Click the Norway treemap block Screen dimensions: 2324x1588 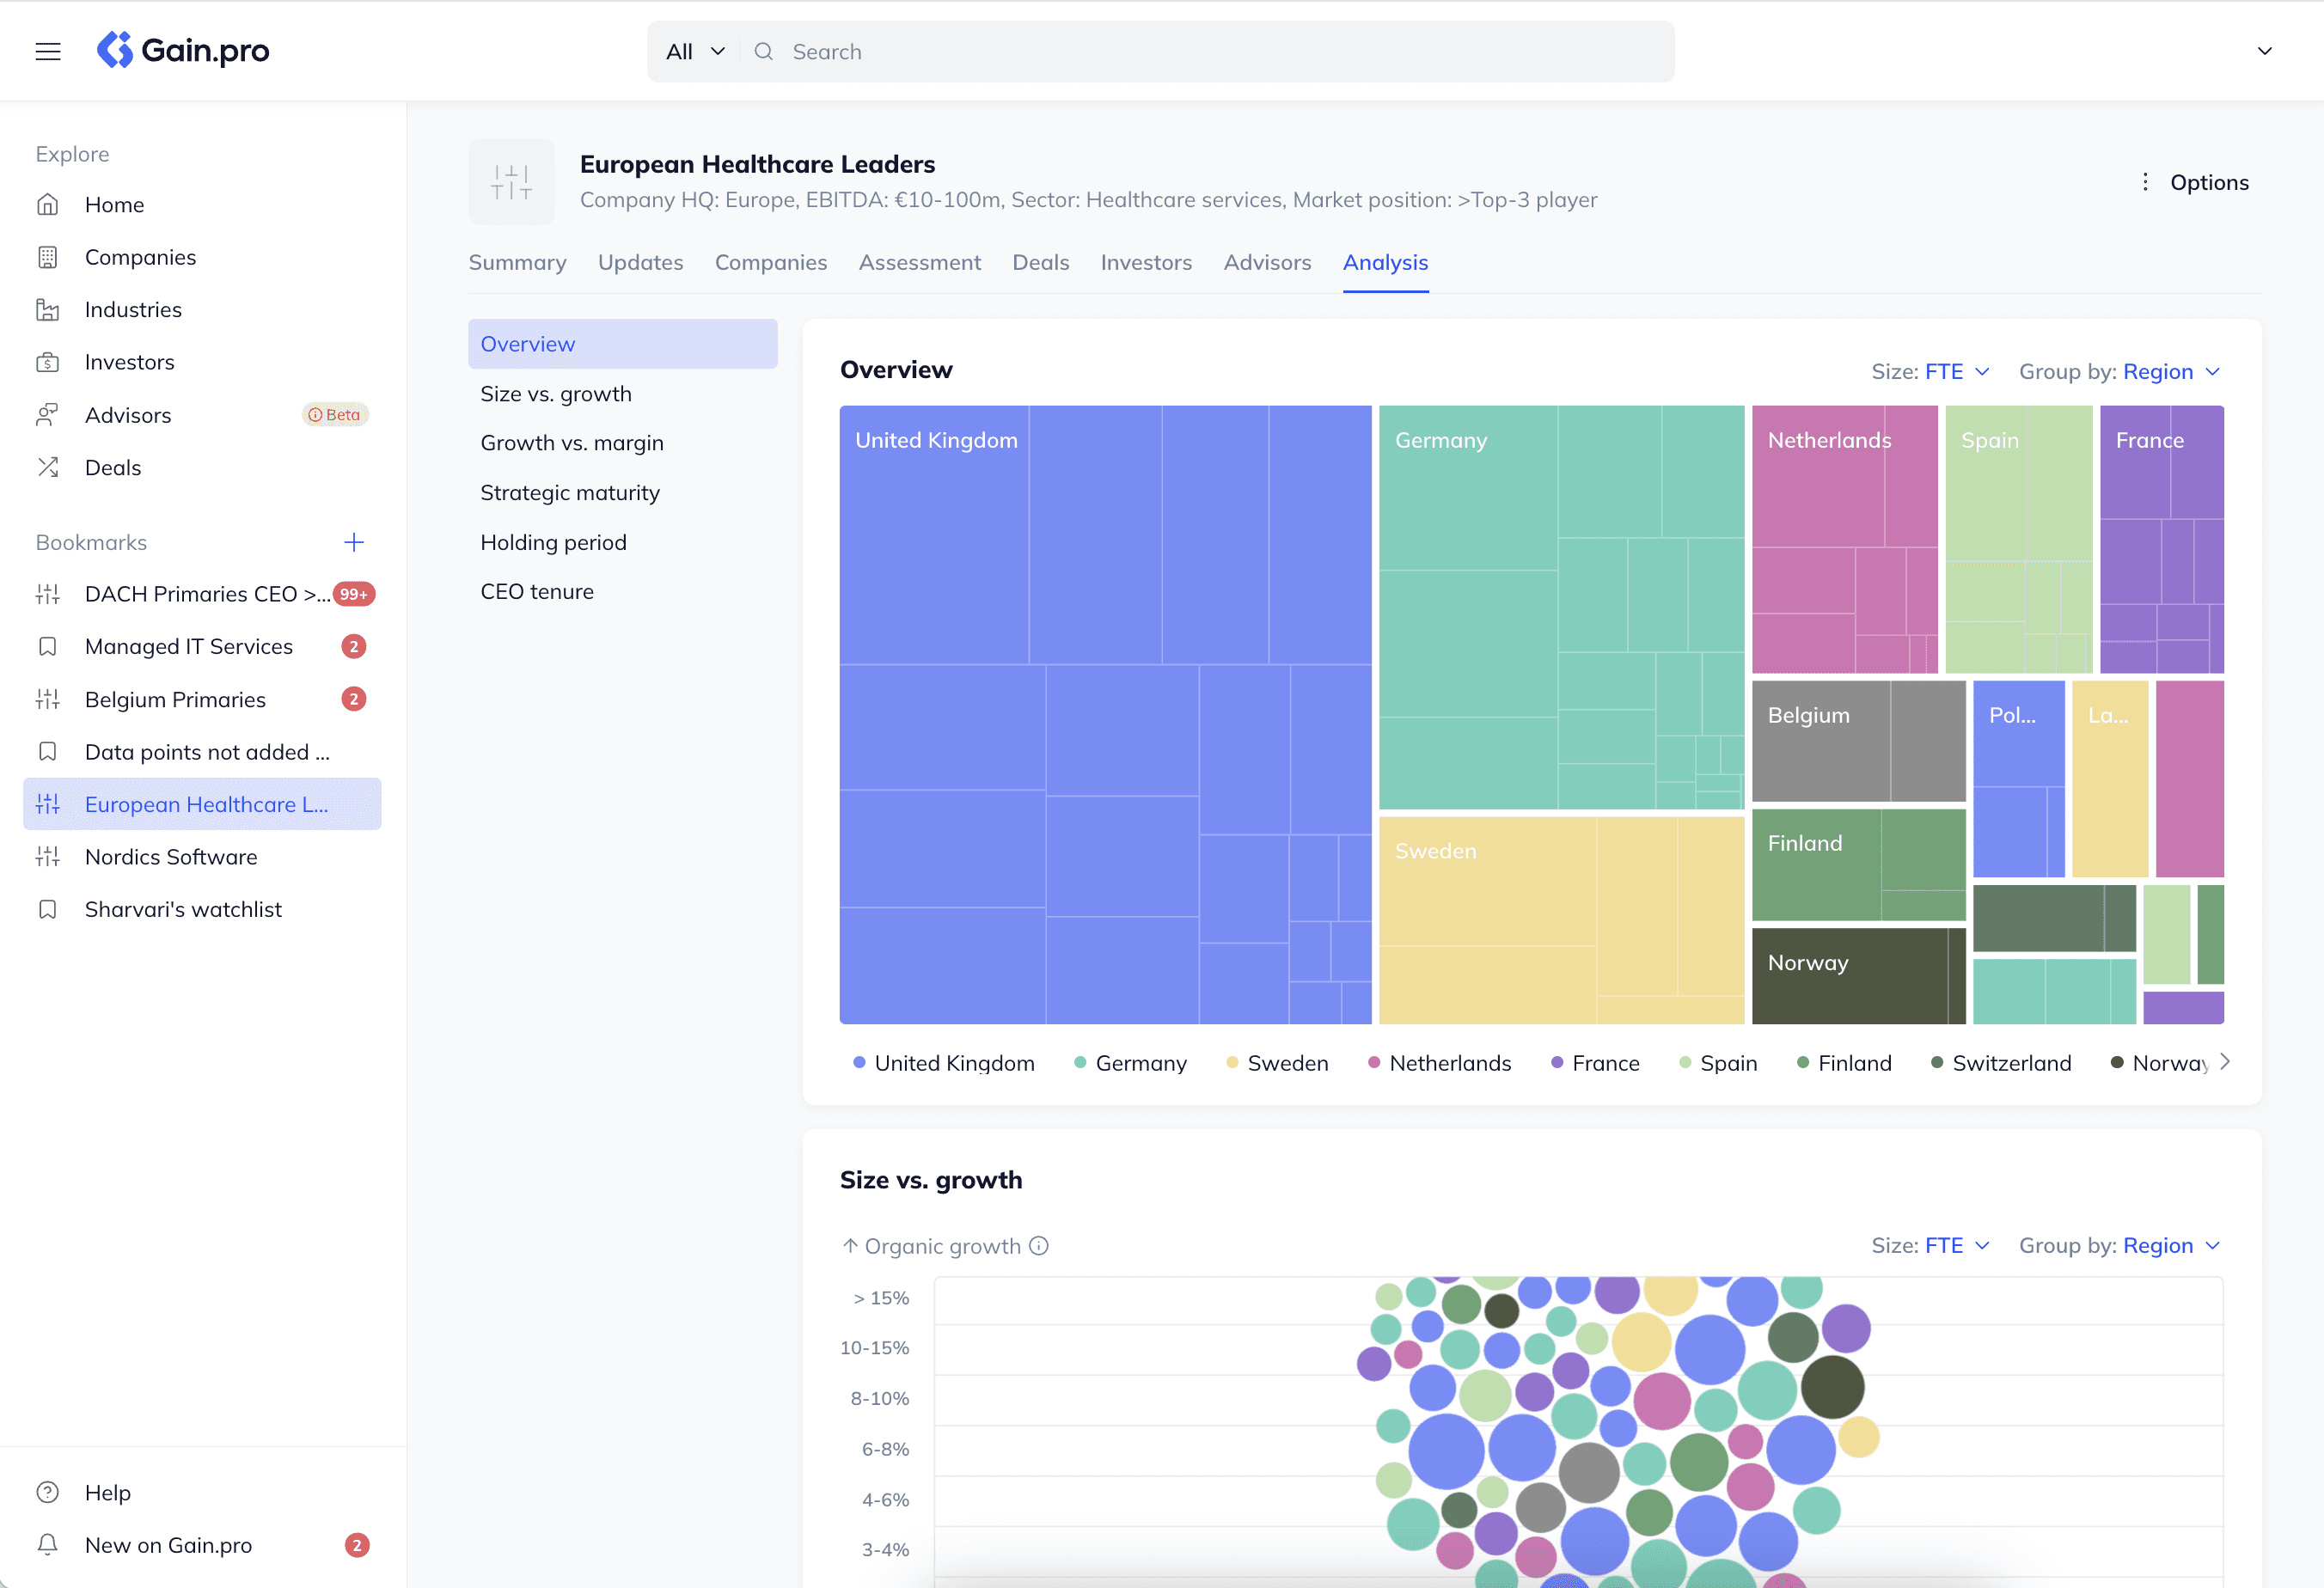coord(1848,975)
